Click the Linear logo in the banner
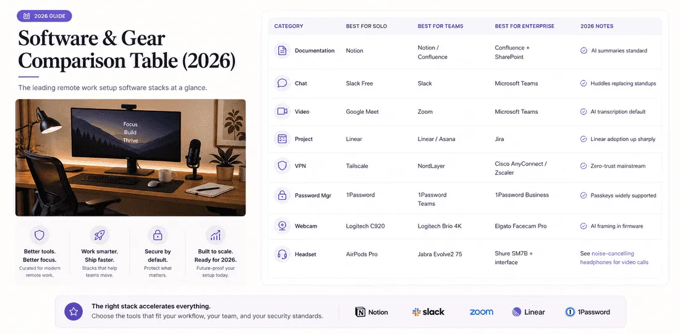This screenshot has height=334, width=680. 528,312
